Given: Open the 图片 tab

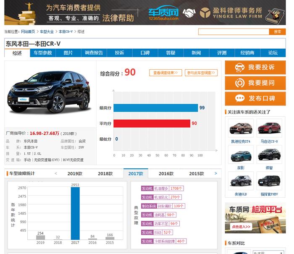Looking at the screenshot, I should pyautogui.click(x=68, y=53).
